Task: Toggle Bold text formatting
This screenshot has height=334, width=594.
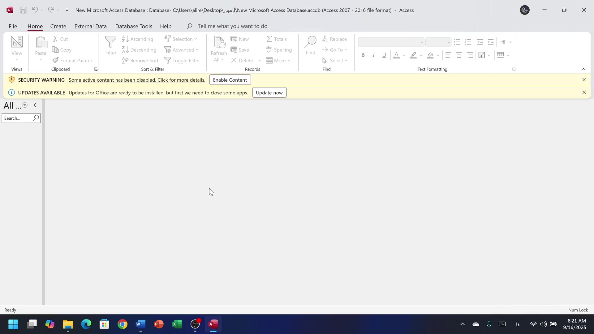Action: [363, 55]
